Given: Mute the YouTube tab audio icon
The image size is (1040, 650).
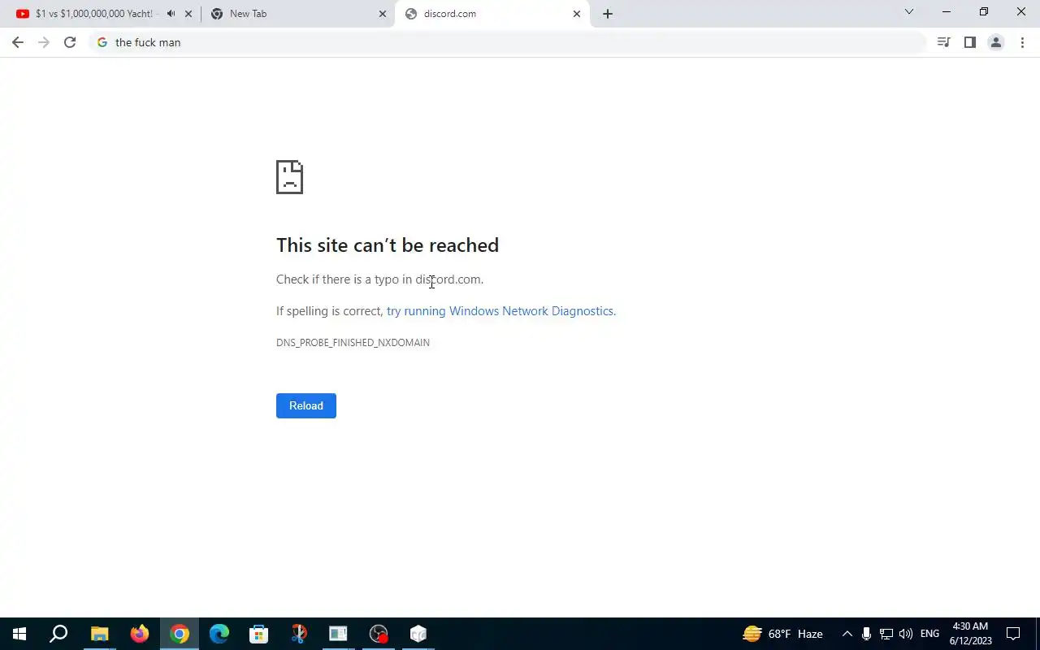Looking at the screenshot, I should tap(171, 14).
